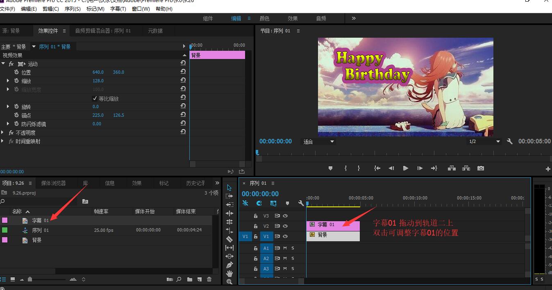Viewport: 552px width, 290px height.
Task: Open button editor plus icon
Action: click(548, 169)
